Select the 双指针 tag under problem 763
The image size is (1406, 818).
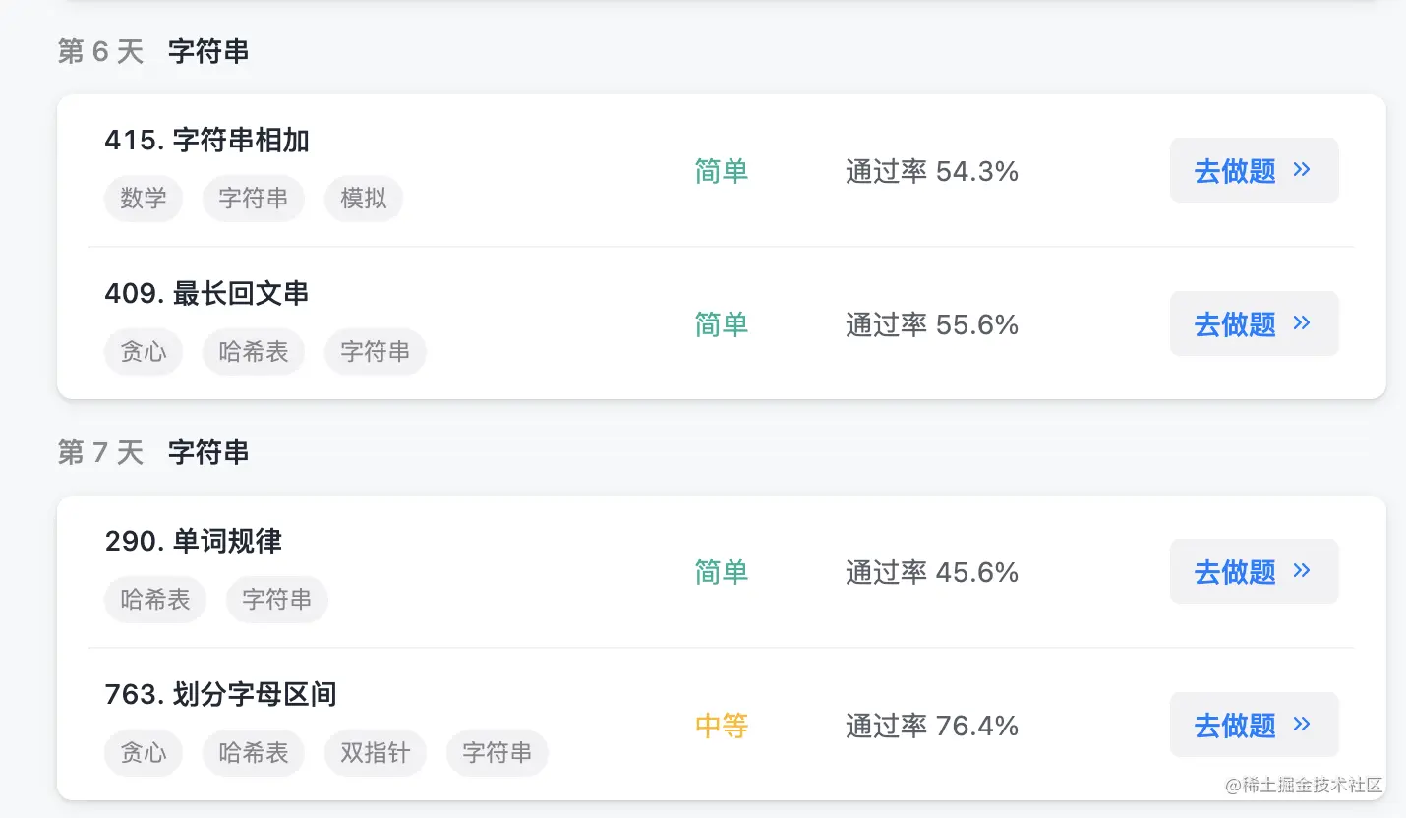375,753
